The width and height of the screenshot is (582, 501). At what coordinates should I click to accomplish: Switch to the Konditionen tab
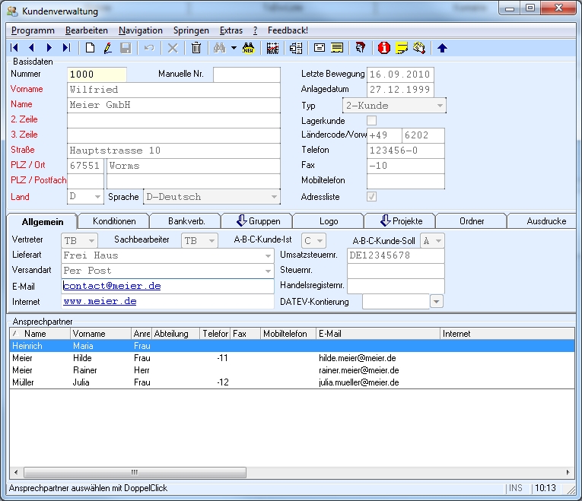point(114,221)
